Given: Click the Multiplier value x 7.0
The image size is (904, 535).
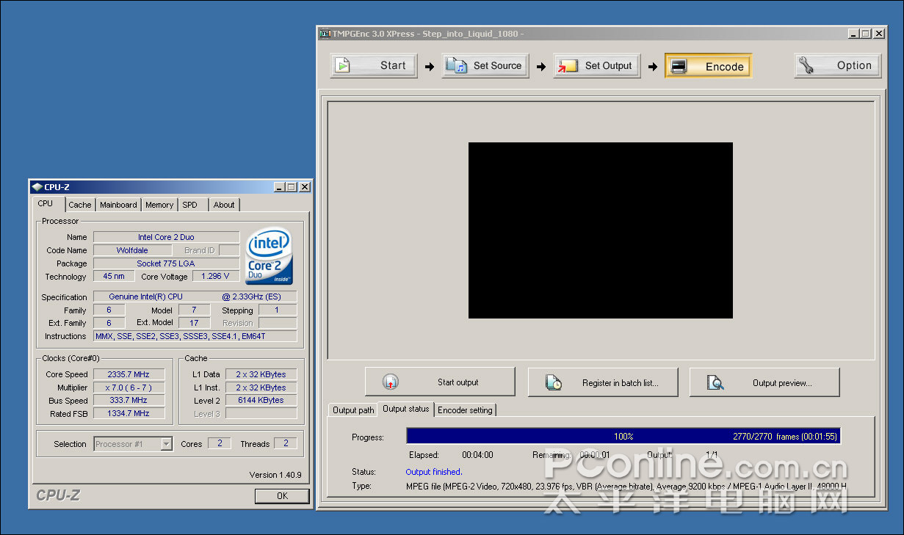Looking at the screenshot, I should pos(129,387).
